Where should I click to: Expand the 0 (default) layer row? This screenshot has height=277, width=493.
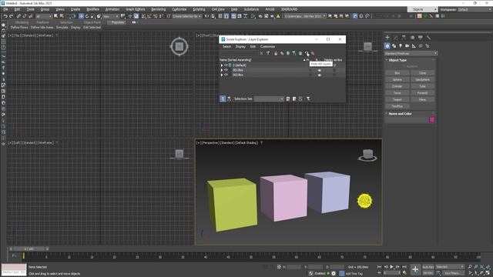point(222,65)
